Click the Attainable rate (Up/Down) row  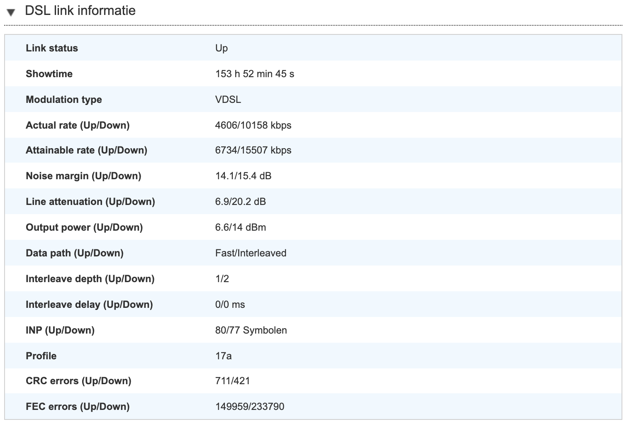click(x=166, y=151)
